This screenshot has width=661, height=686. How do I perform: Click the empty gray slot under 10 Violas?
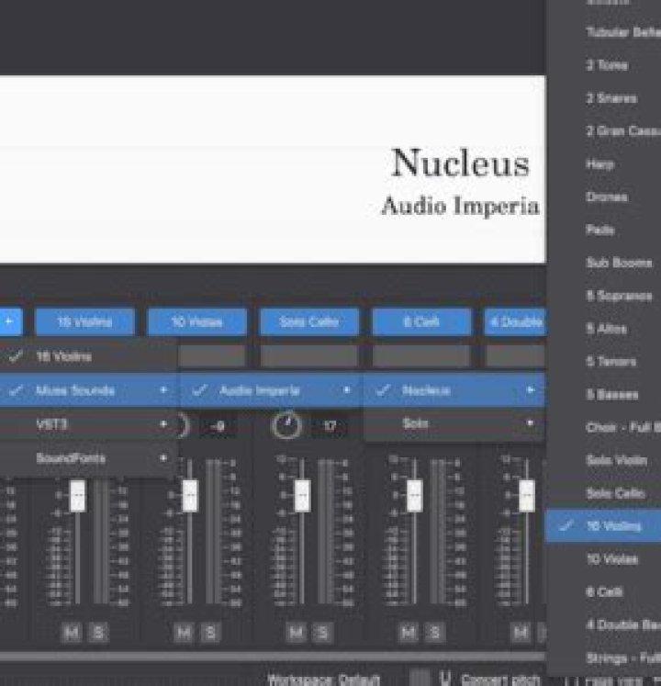coord(212,355)
